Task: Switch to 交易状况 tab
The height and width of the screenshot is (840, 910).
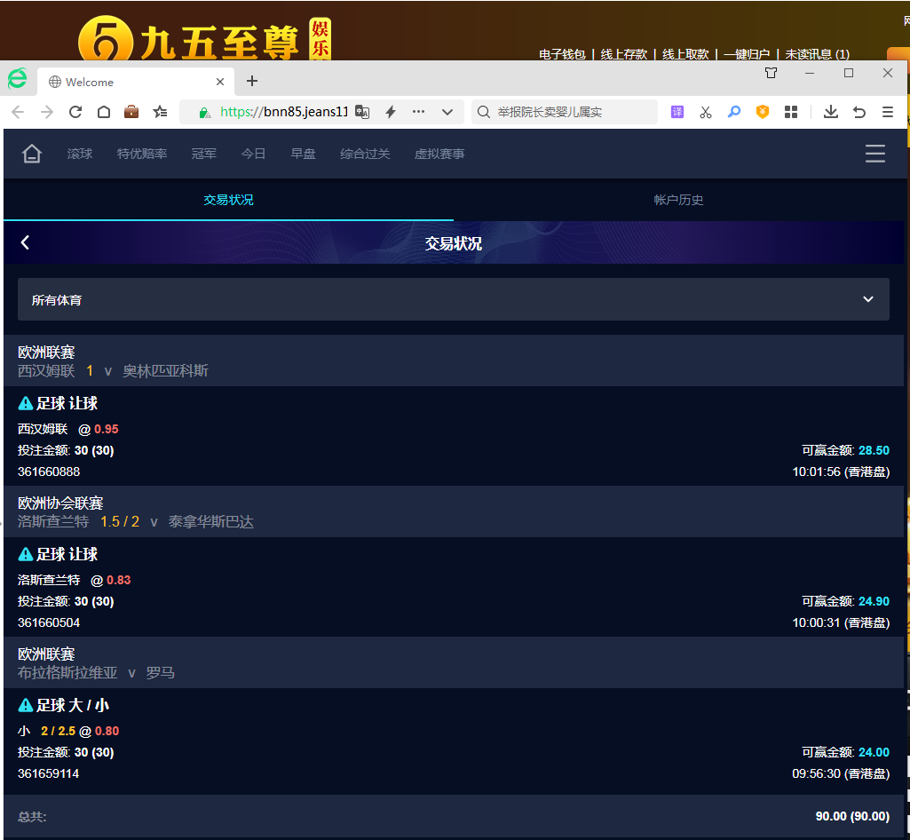Action: pos(229,200)
